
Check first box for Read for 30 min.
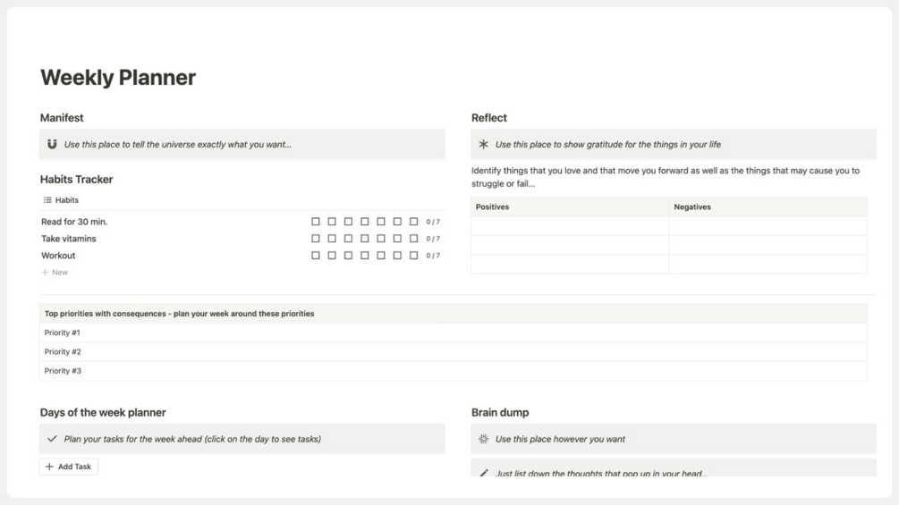click(x=316, y=222)
